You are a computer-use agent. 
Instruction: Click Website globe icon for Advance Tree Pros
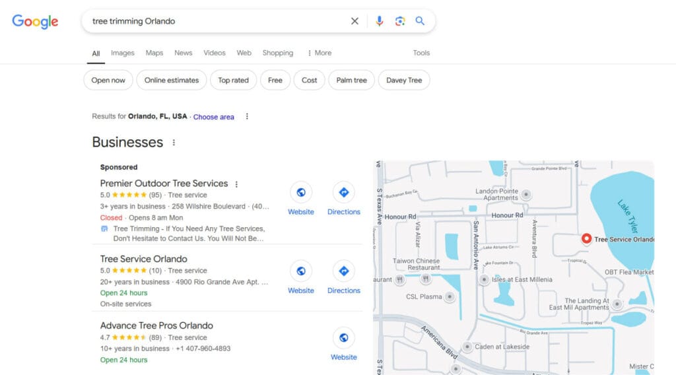(x=343, y=338)
